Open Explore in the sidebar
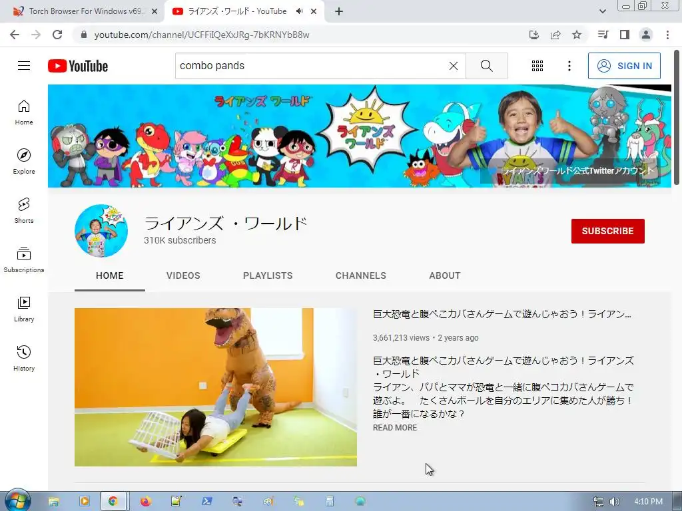The image size is (682, 511). pos(24,161)
